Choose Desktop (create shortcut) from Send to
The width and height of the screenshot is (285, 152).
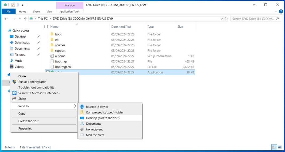103,118
